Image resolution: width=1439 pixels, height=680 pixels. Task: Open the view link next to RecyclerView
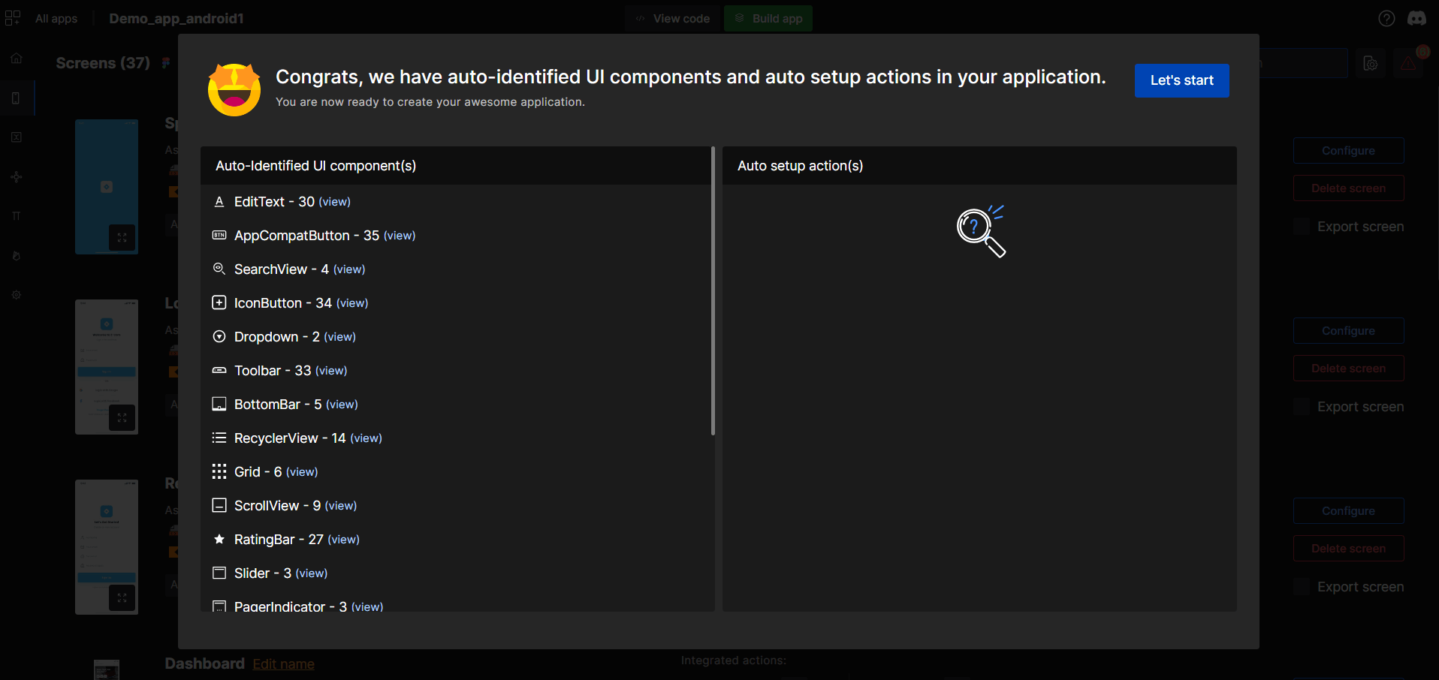click(x=366, y=438)
